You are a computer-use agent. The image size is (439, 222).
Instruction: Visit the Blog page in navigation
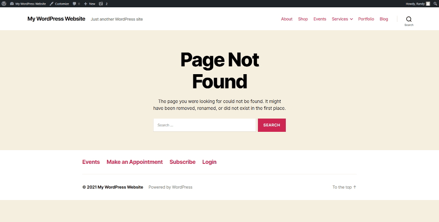384,19
